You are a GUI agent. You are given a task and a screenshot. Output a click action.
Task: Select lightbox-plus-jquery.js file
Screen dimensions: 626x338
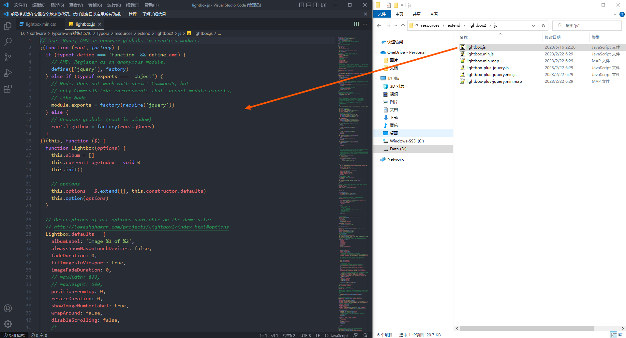point(487,68)
